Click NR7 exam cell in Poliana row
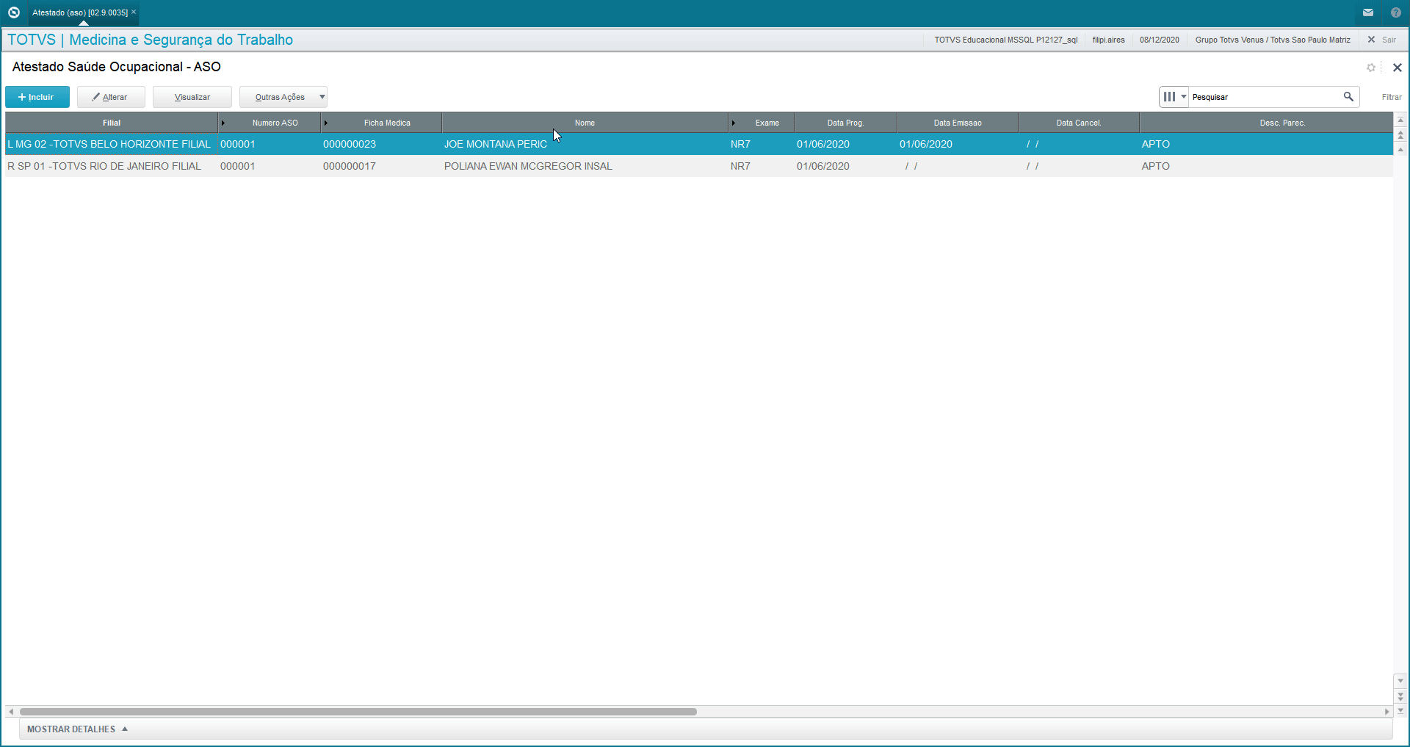Image resolution: width=1410 pixels, height=747 pixels. pyautogui.click(x=740, y=166)
